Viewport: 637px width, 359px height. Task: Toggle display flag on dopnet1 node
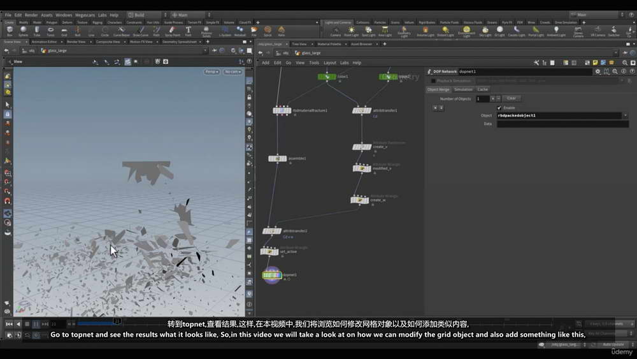279,275
